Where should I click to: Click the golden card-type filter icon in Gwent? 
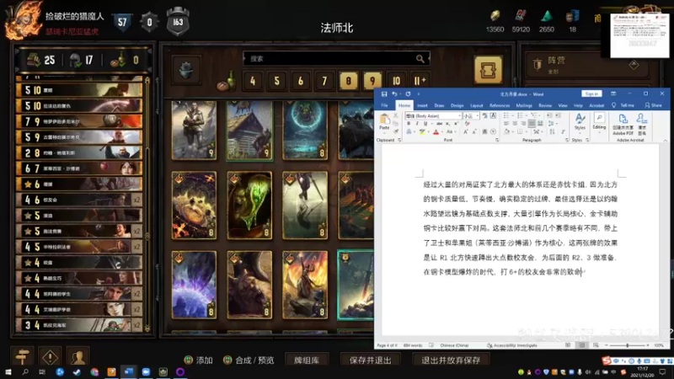pos(488,70)
